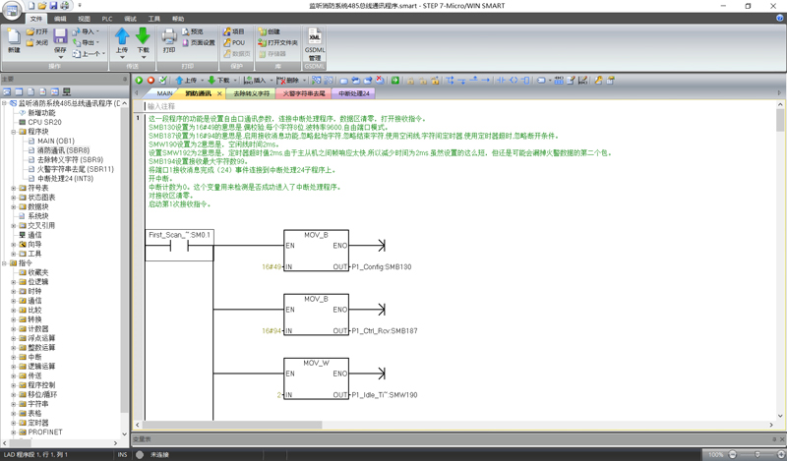
Task: Select MAIN (OB1) in project tree
Action: pyautogui.click(x=56, y=141)
